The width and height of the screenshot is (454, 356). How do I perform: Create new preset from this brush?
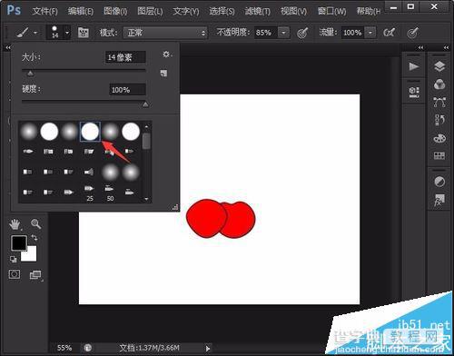pyautogui.click(x=163, y=73)
